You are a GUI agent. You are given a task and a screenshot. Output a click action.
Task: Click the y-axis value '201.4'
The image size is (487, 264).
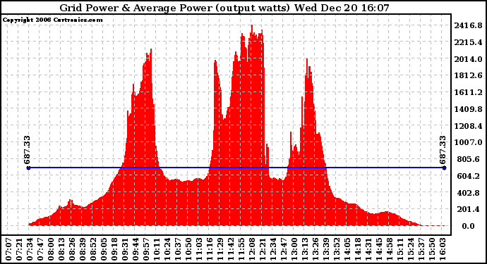[468, 210]
